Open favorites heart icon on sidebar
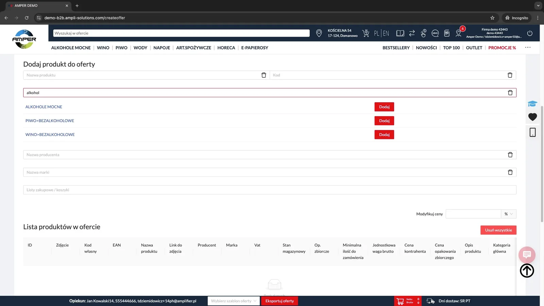Image resolution: width=544 pixels, height=306 pixels. point(532,117)
